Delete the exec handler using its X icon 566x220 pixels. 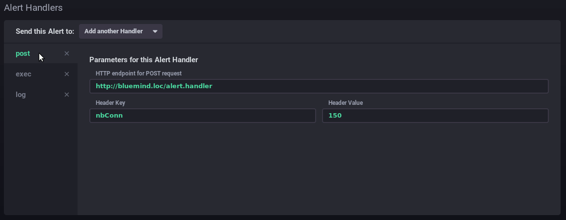pos(67,74)
